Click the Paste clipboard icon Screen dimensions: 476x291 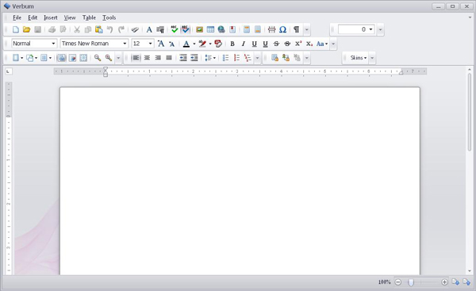coord(98,29)
